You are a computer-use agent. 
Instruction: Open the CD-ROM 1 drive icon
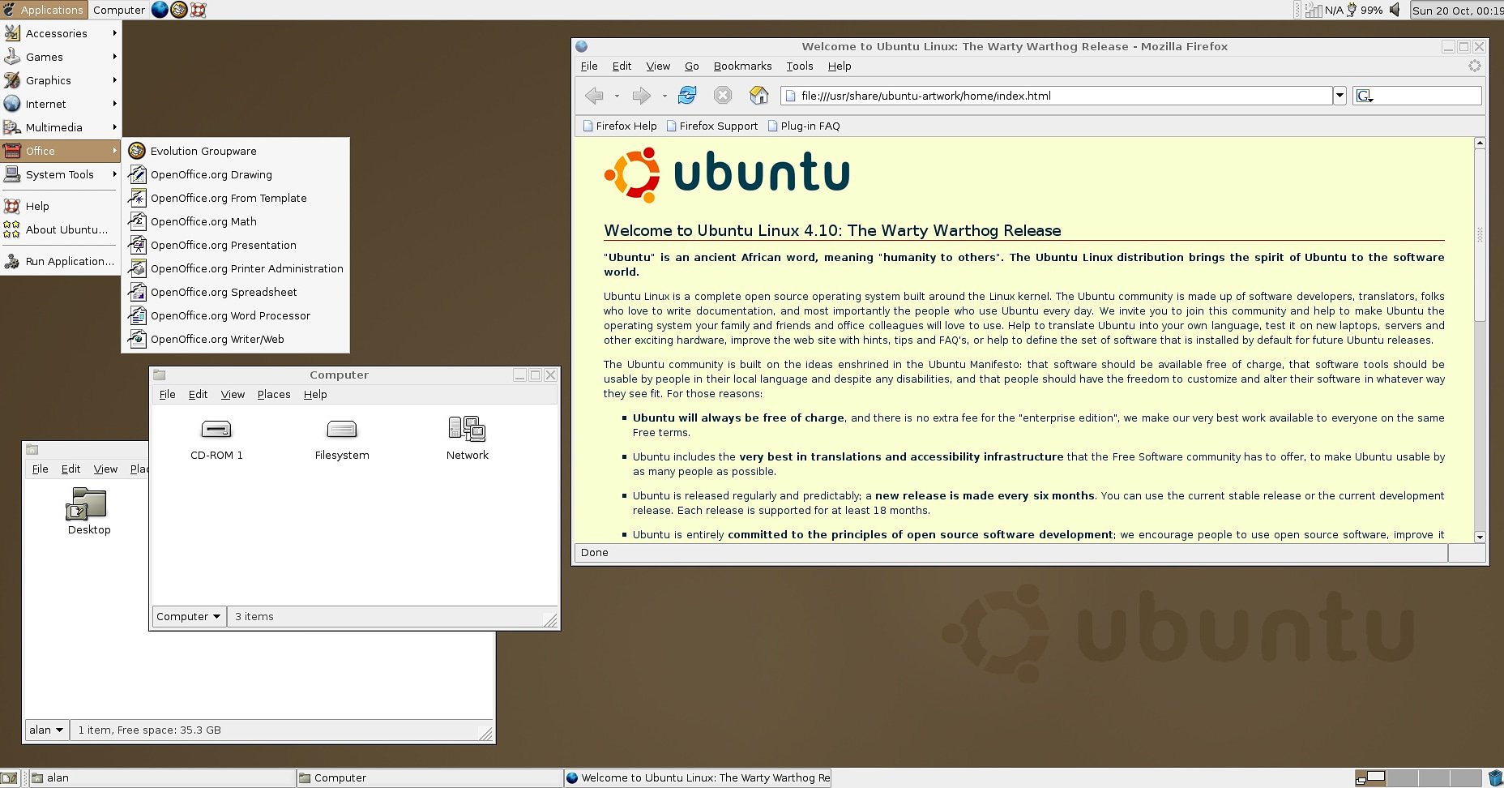pyautogui.click(x=216, y=439)
